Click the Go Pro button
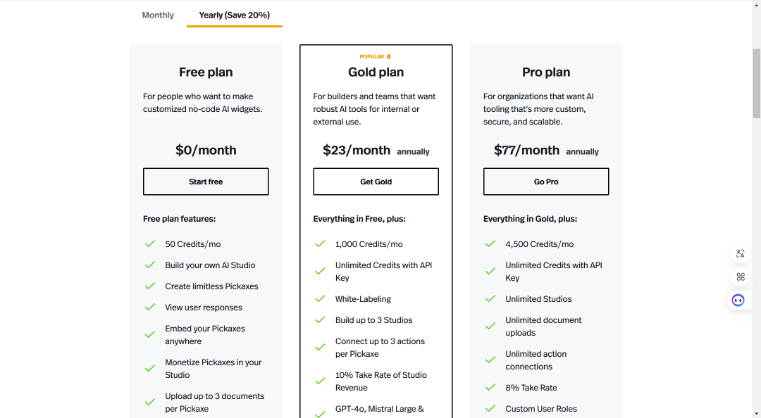This screenshot has height=418, width=761. (x=546, y=182)
